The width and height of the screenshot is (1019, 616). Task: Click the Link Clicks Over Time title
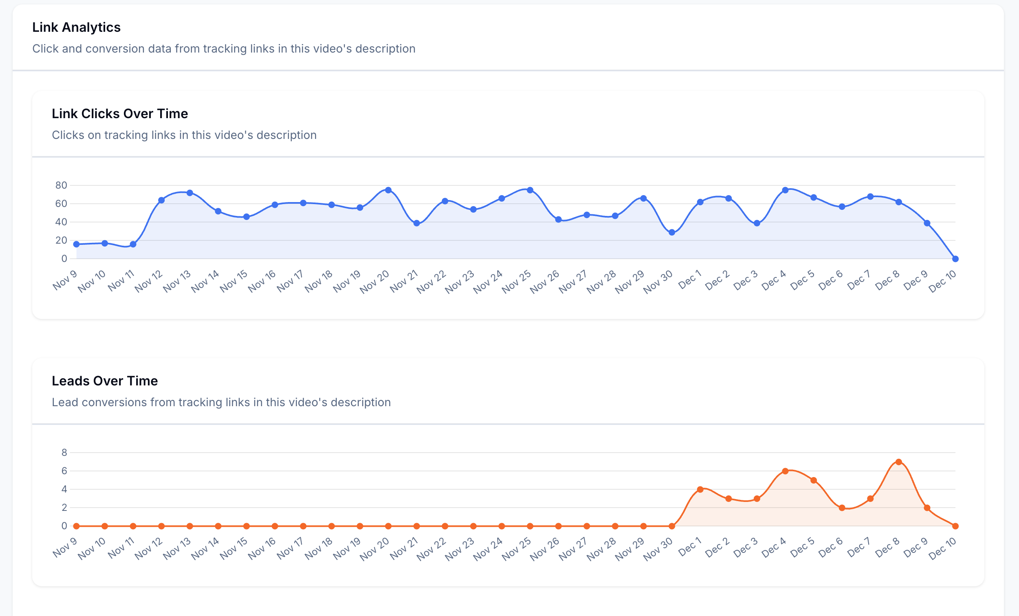(120, 114)
